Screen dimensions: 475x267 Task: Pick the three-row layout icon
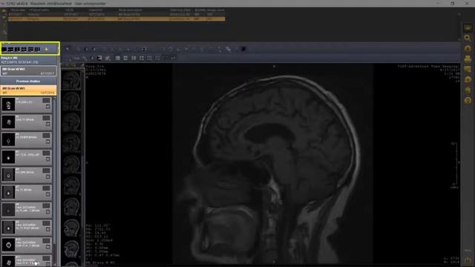30,49
